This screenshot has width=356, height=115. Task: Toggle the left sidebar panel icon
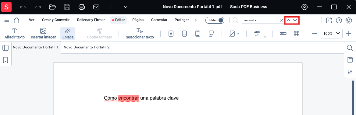[x=5, y=48]
